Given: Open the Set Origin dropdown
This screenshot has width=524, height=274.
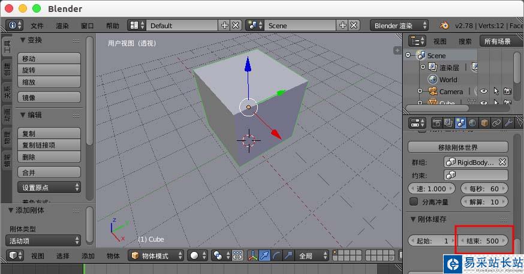Looking at the screenshot, I should (x=49, y=188).
